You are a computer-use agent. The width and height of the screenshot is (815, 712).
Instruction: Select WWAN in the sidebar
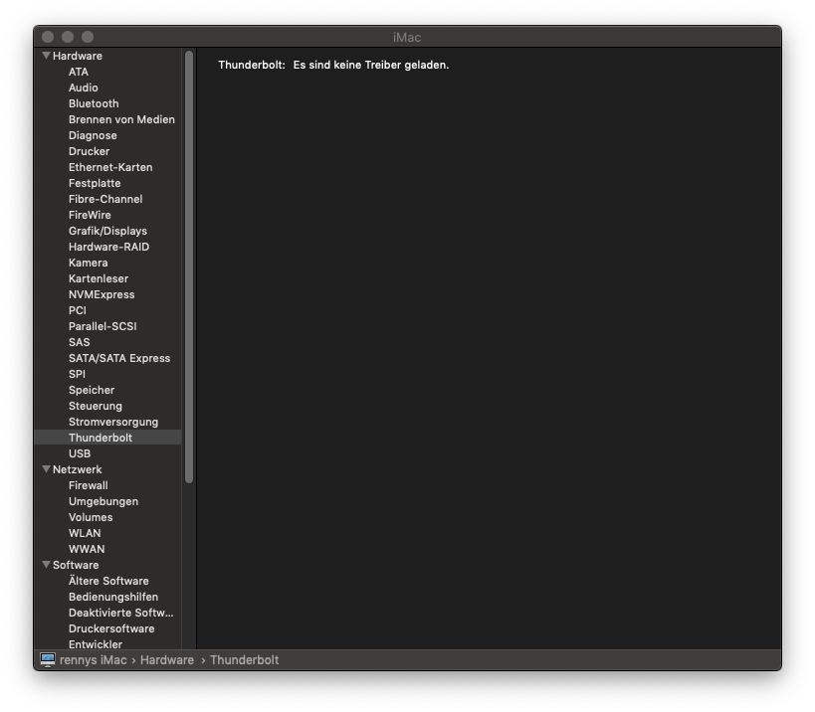coord(87,550)
